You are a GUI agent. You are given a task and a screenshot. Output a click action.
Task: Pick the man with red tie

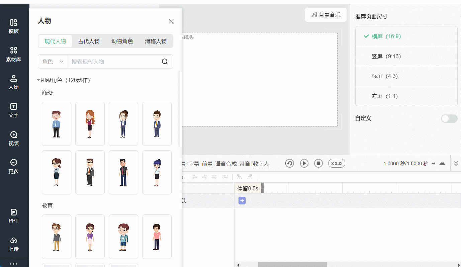click(x=123, y=172)
